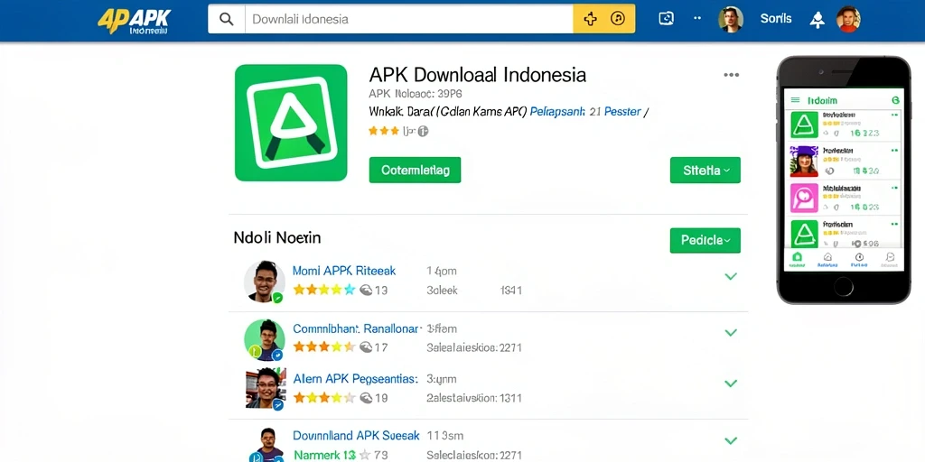925x462 pixels.
Task: Click the blue "Pesster" link
Action: pos(622,111)
